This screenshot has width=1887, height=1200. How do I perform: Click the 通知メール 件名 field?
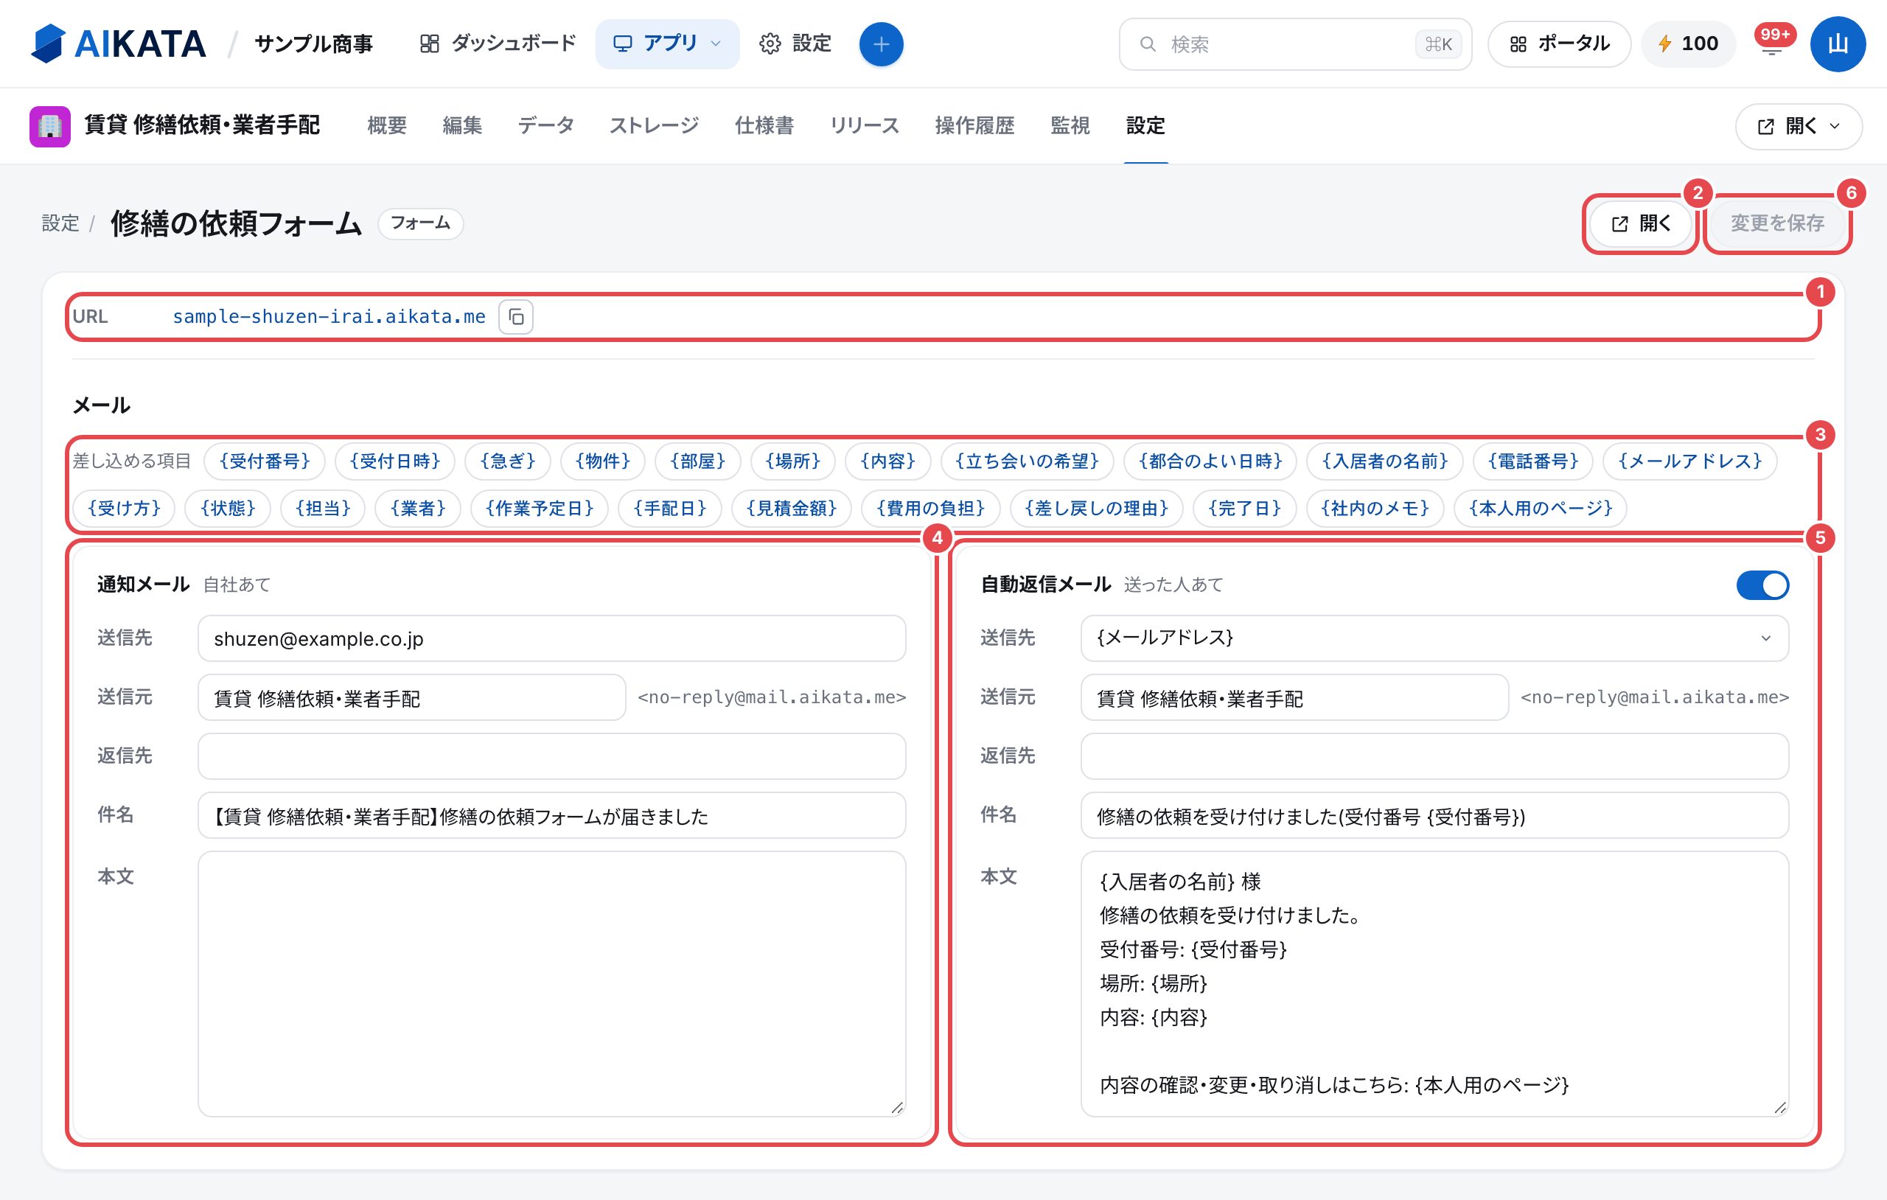pos(551,816)
